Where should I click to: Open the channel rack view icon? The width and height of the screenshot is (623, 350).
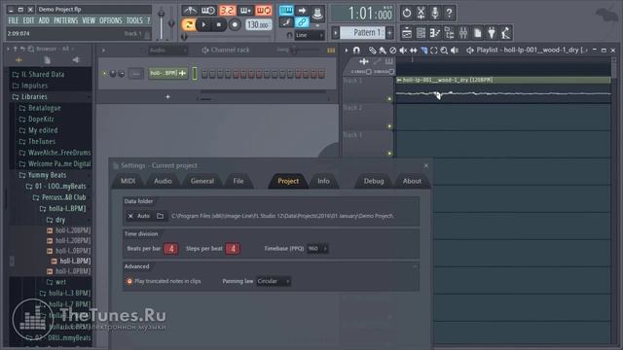coord(421,33)
